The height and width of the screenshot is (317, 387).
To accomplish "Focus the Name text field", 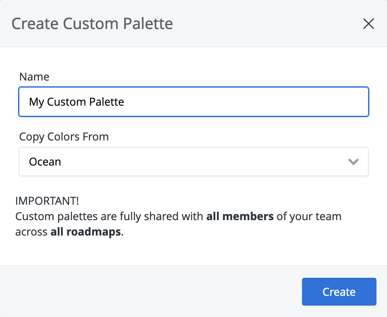I will pyautogui.click(x=194, y=102).
